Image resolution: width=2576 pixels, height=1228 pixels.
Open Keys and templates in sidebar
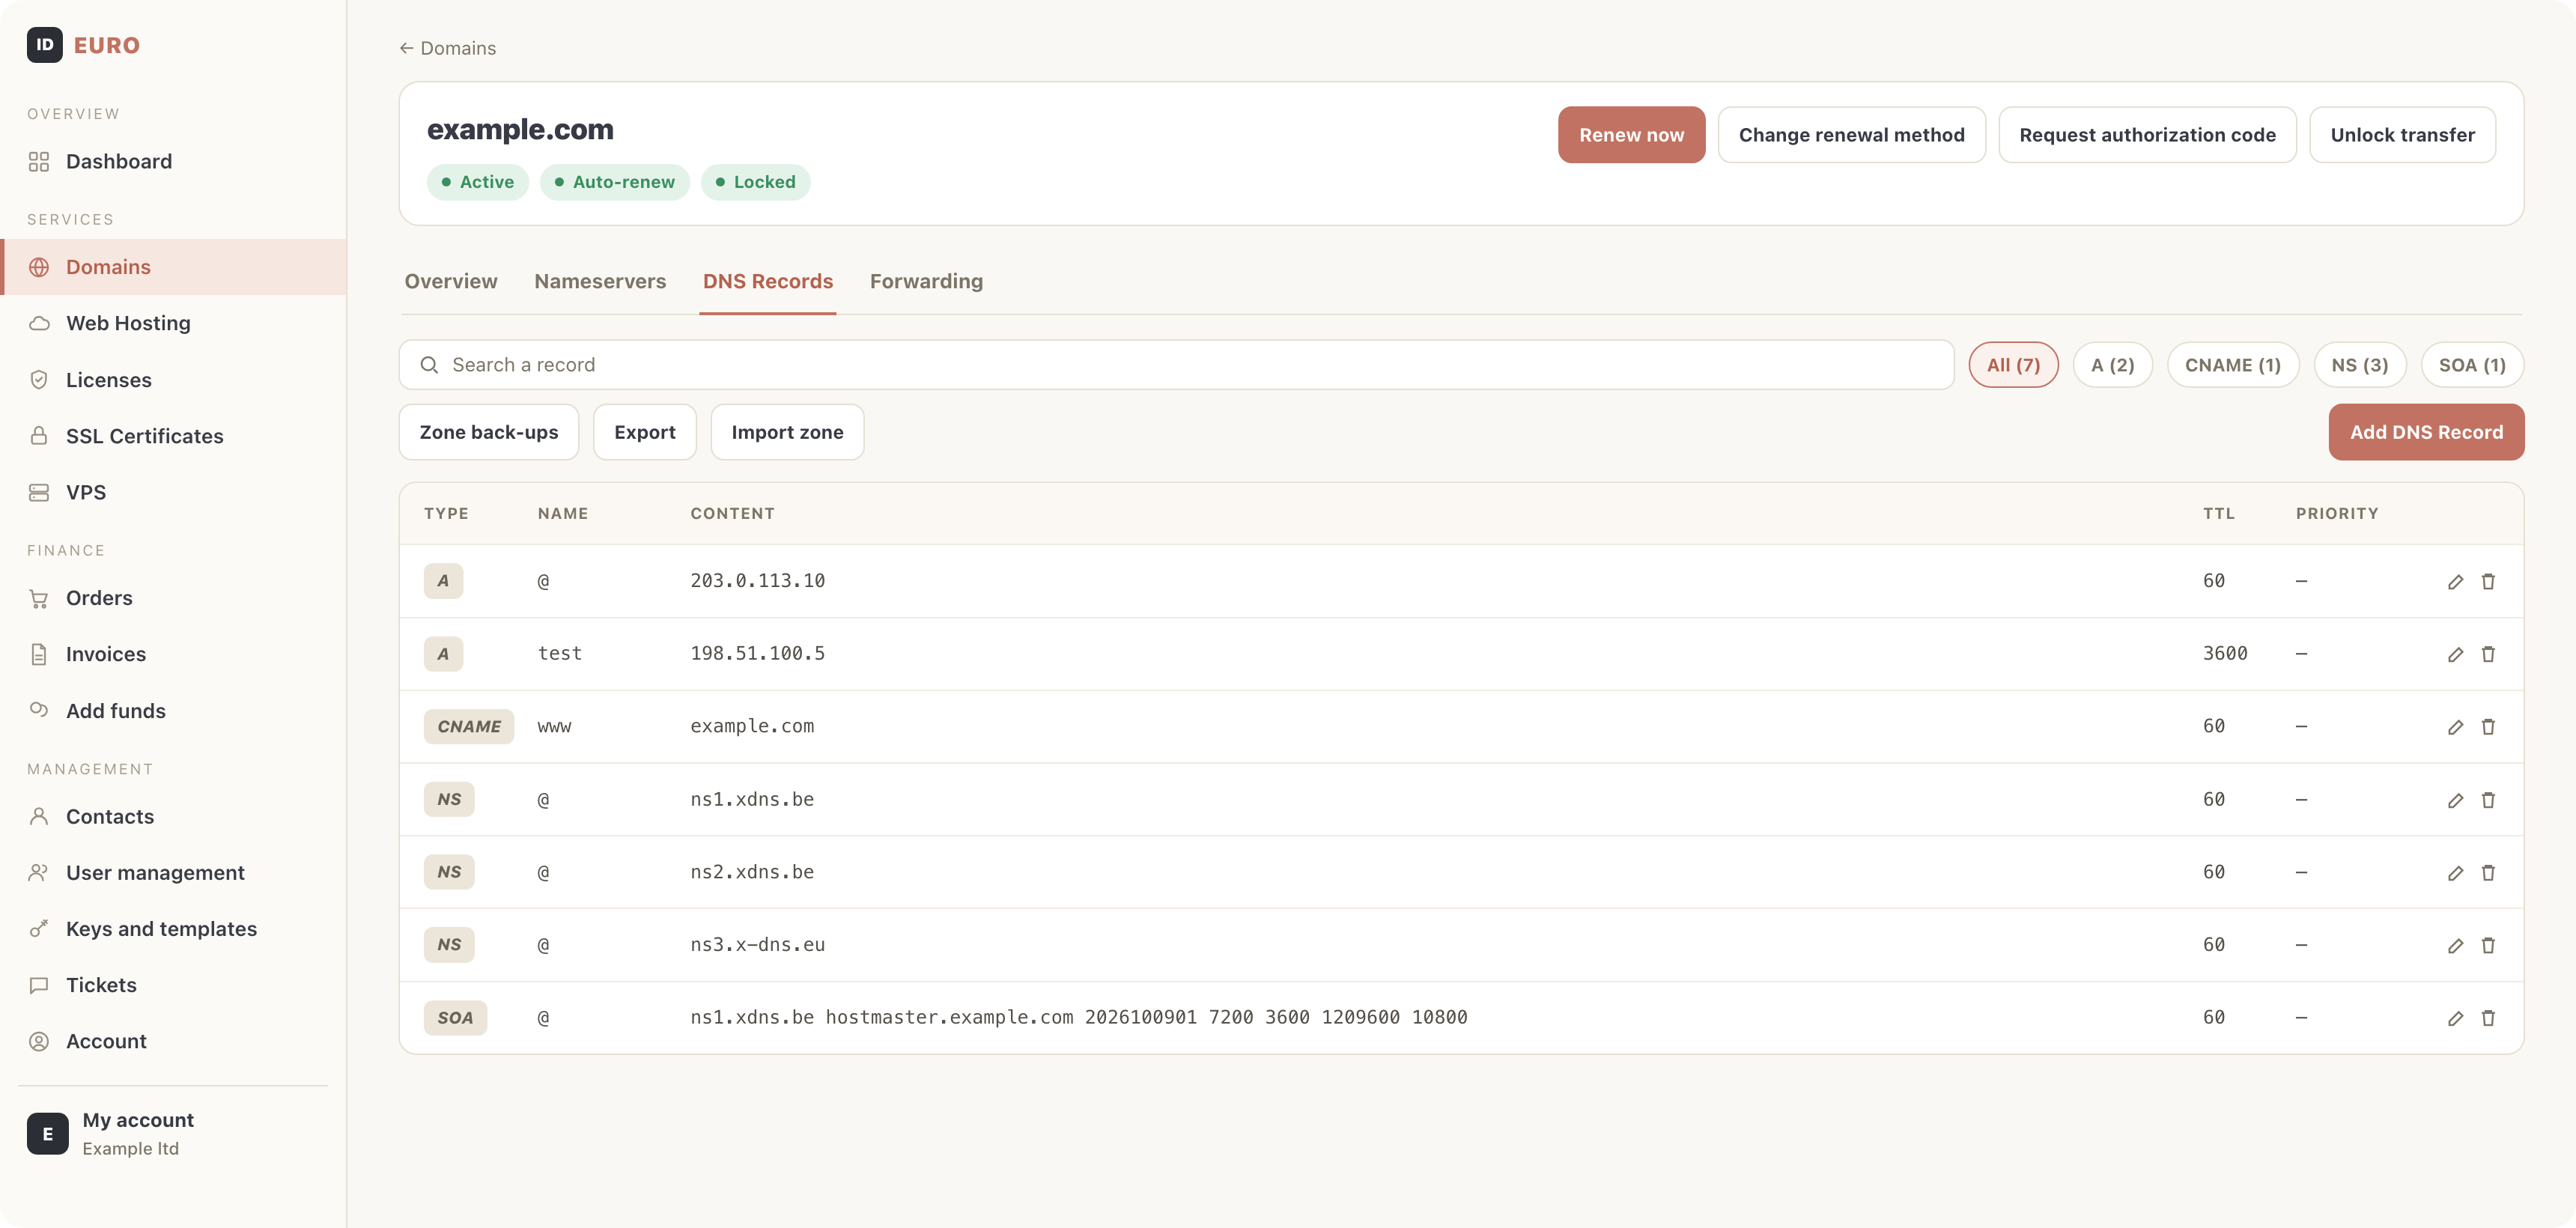point(173,929)
